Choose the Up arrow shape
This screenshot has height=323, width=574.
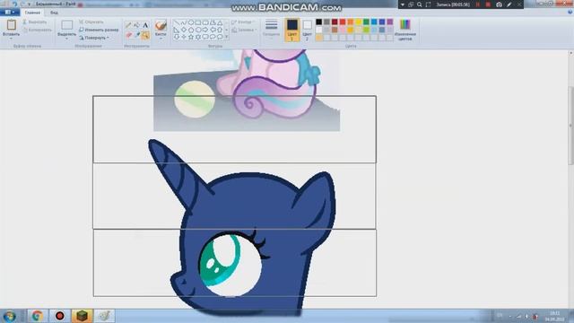click(220, 30)
